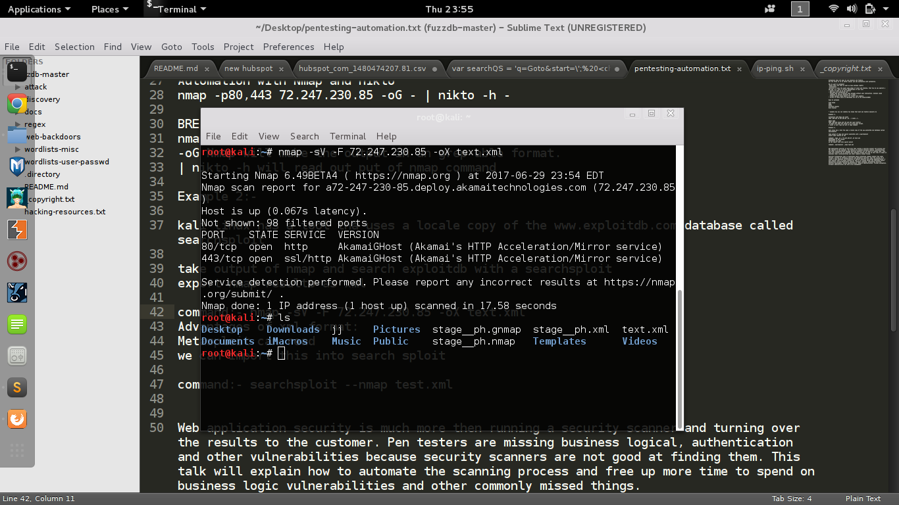Select the wordlists-user-passwd folder
The image size is (899, 505).
[x=66, y=162]
